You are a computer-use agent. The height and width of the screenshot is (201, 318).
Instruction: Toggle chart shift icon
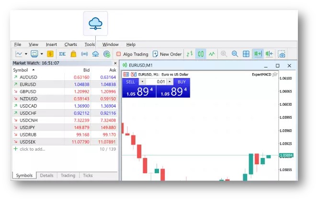(x=269, y=54)
